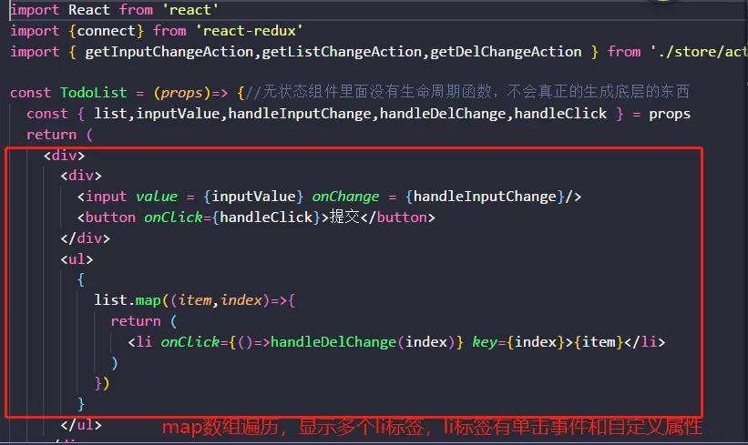Click the opening ul tag
The image size is (748, 445).
(x=77, y=259)
